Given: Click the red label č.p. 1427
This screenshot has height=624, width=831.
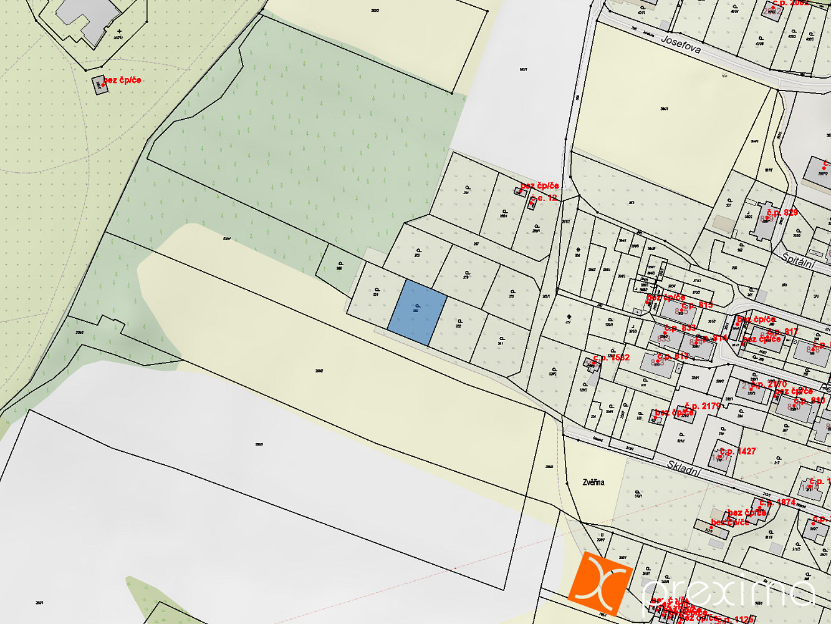Looking at the screenshot, I should (x=737, y=451).
